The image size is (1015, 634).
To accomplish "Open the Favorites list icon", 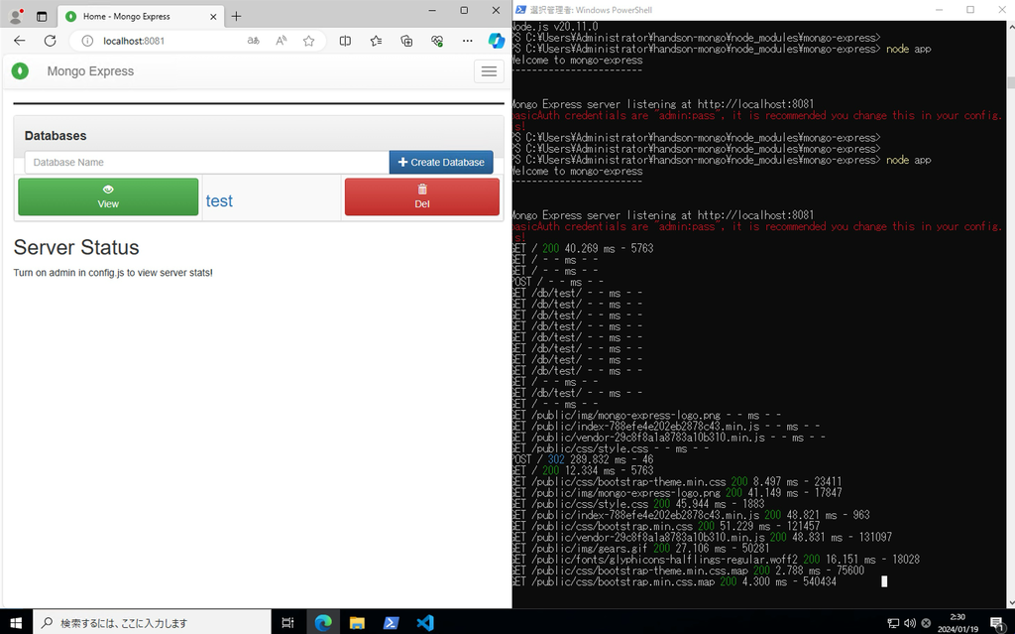I will pyautogui.click(x=376, y=41).
